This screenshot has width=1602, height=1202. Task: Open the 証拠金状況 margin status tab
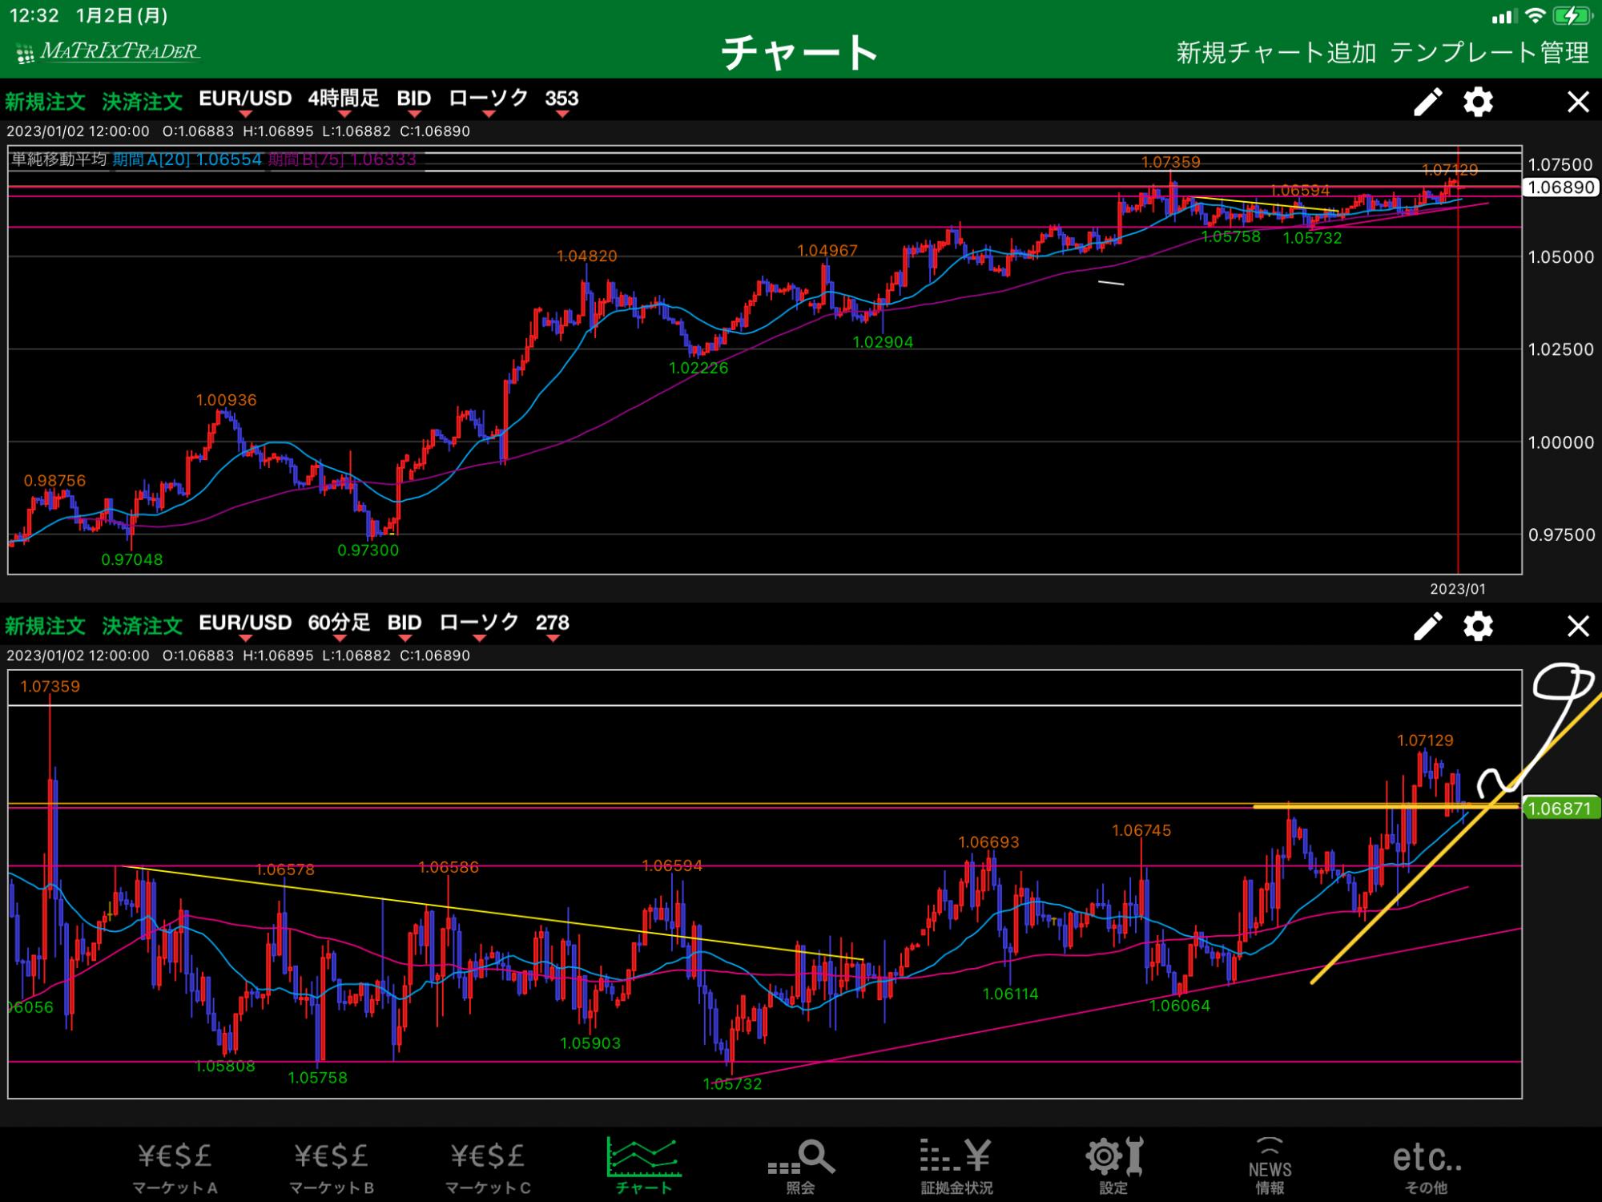tap(956, 1167)
